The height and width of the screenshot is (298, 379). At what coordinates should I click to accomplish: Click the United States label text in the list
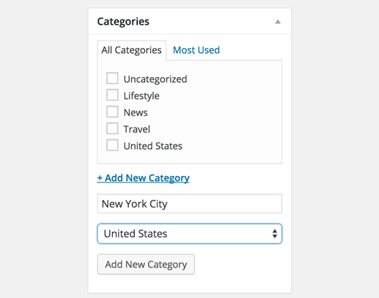tap(153, 146)
